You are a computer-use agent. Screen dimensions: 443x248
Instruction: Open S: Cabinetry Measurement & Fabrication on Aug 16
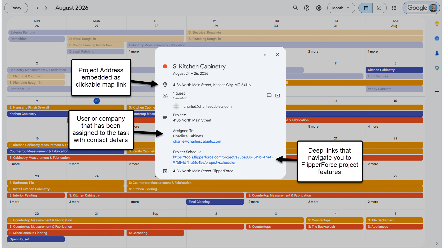[81, 158]
